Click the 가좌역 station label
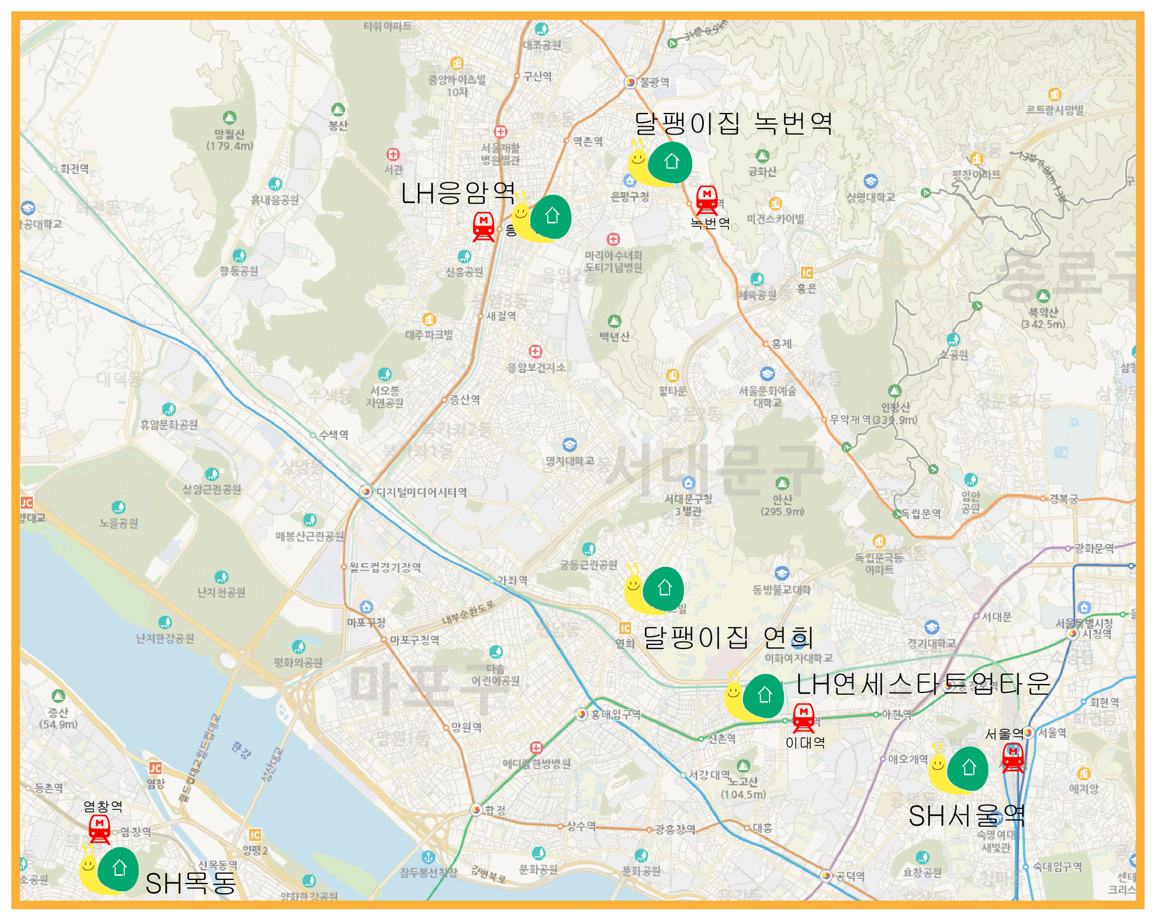The width and height of the screenshot is (1154, 919). click(513, 580)
